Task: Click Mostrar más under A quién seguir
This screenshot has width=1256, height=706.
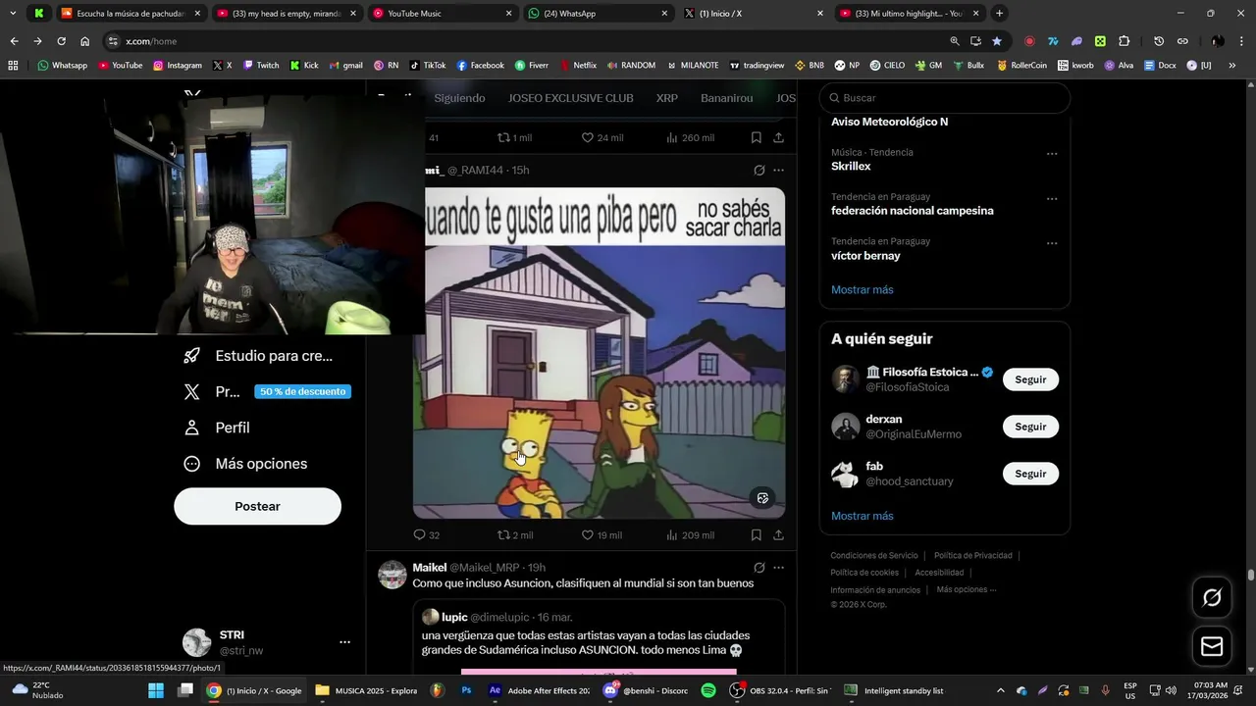Action: point(863,516)
